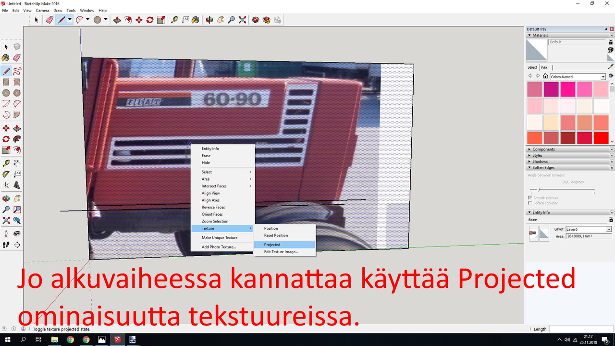
Task: Open the Colors-Named library dropdown
Action: [603, 77]
